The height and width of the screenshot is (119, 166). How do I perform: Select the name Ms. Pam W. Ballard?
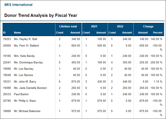point(26,46)
